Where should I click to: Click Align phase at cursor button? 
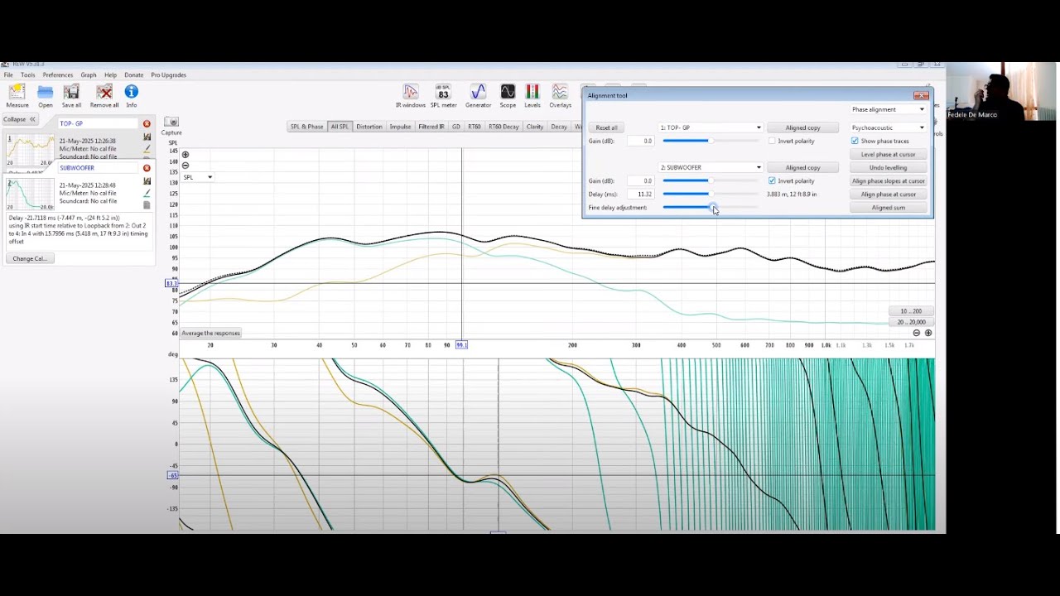888,195
